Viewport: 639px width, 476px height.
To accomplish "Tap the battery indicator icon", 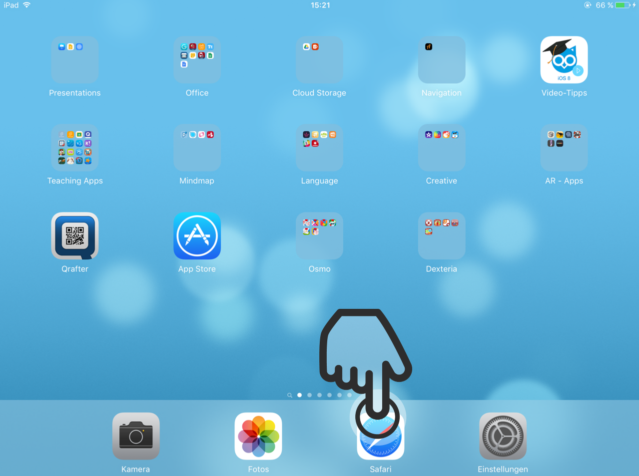I will click(624, 5).
